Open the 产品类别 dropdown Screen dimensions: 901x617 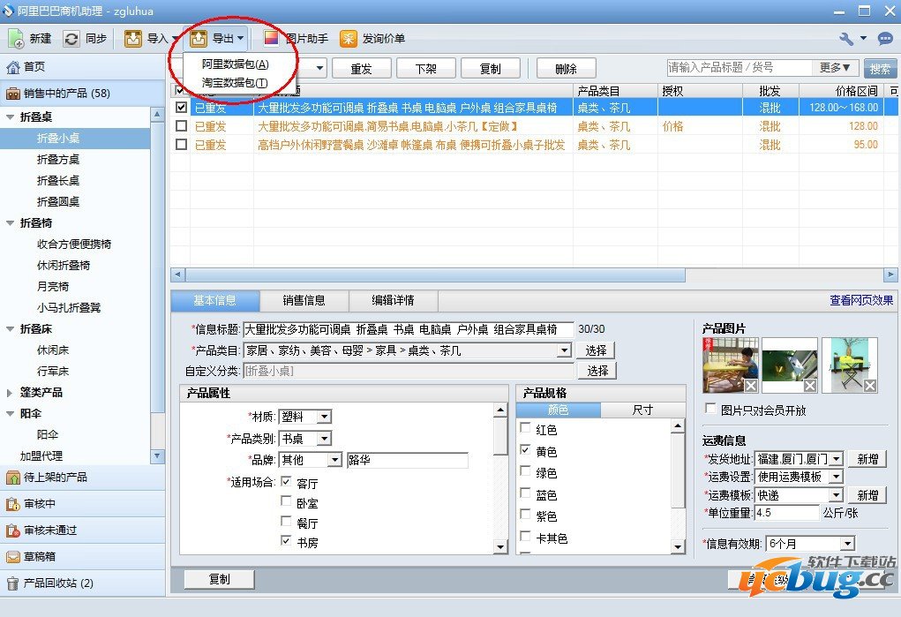(x=324, y=439)
